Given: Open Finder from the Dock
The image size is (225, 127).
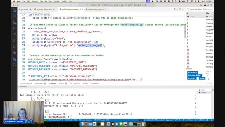Looking at the screenshot, I should pyautogui.click(x=82, y=124).
